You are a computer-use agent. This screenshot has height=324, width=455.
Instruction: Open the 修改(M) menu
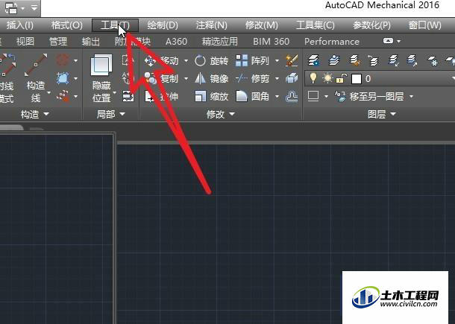tap(262, 25)
